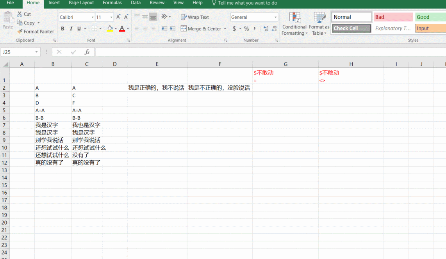This screenshot has height=259, width=446.
Task: Click the Cut scissors icon
Action: point(20,14)
